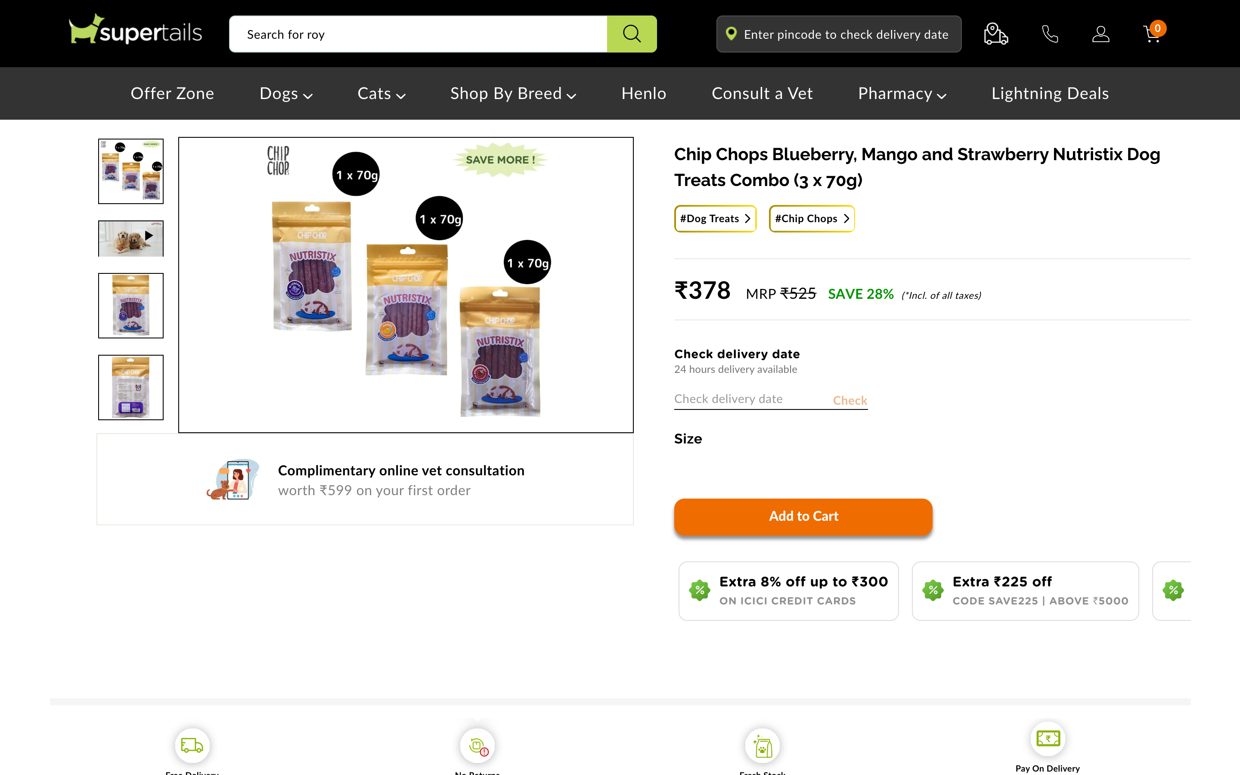Play the product video thumbnail
The image size is (1240, 775).
(x=130, y=237)
